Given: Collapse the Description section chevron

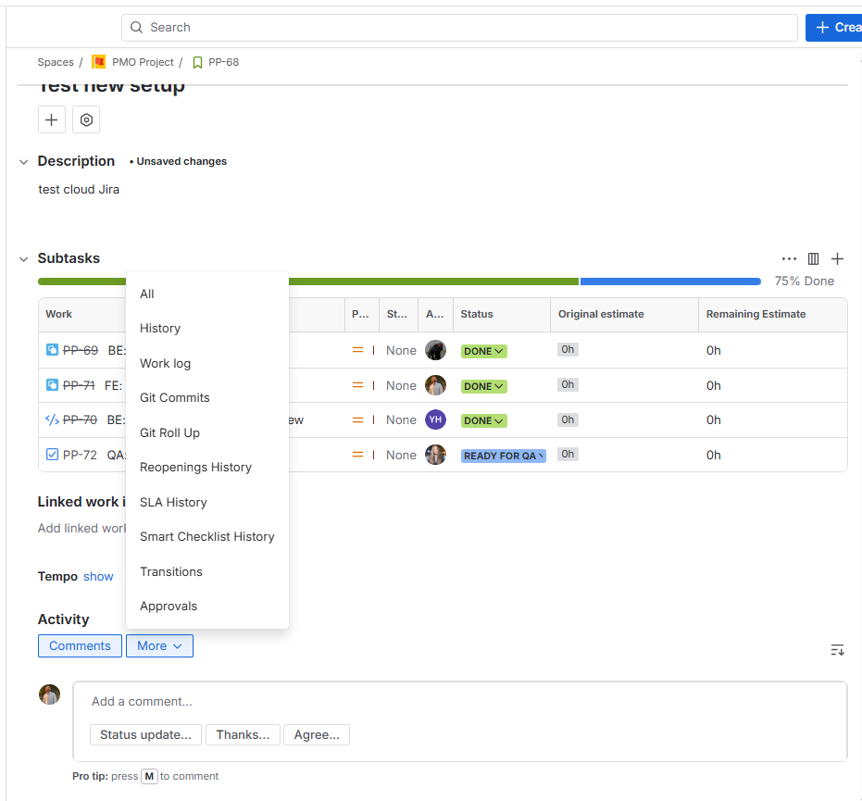Looking at the screenshot, I should click(x=24, y=162).
